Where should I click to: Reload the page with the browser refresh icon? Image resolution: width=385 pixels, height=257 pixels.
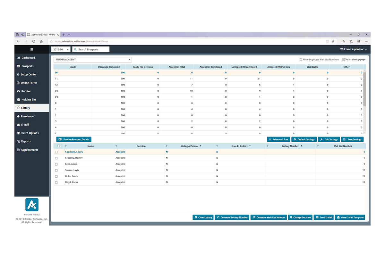tap(34, 41)
